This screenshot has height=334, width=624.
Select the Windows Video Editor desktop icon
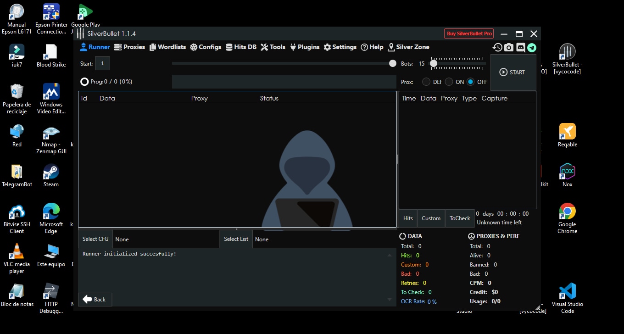point(51,99)
